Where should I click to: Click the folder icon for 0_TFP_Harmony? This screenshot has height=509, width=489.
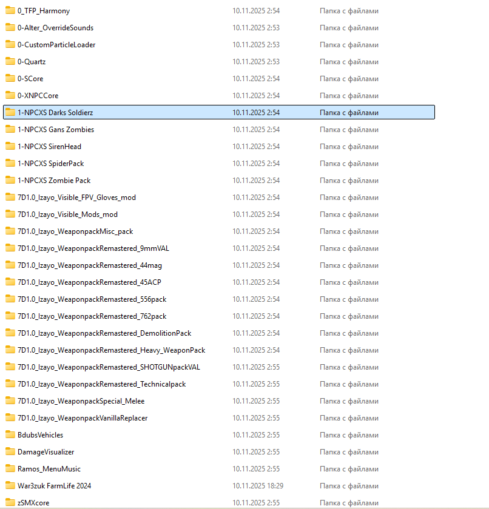pos(10,11)
